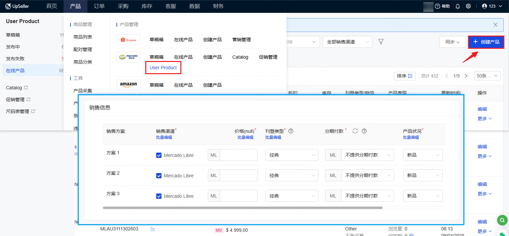Click the 刊登类型 help icon

[291, 131]
